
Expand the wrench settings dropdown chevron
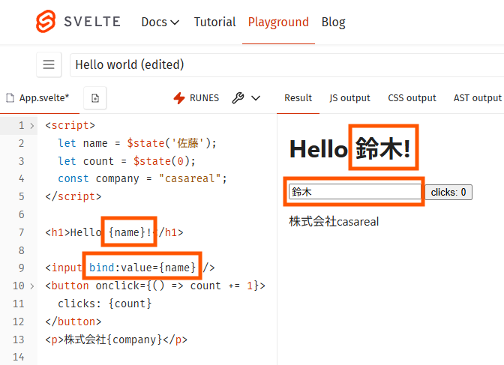(x=256, y=98)
